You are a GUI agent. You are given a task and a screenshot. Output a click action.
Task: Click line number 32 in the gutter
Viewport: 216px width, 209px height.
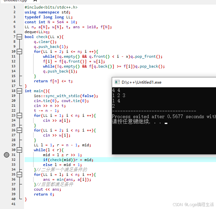(x=13, y=160)
